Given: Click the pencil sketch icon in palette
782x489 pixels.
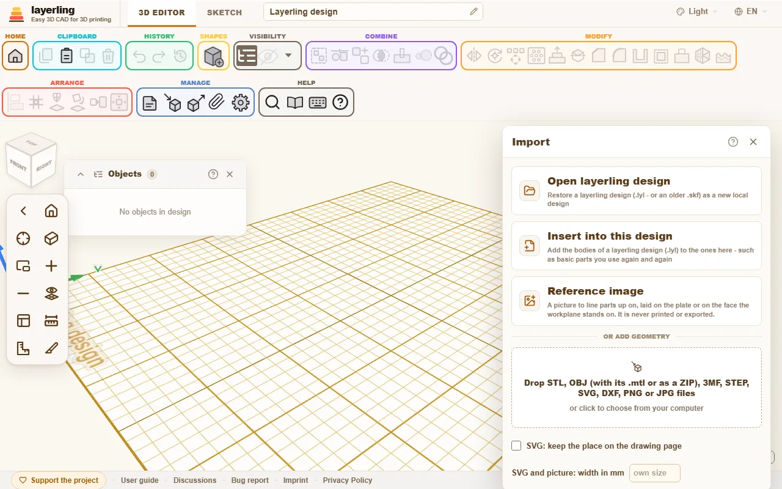Looking at the screenshot, I should pyautogui.click(x=51, y=348).
